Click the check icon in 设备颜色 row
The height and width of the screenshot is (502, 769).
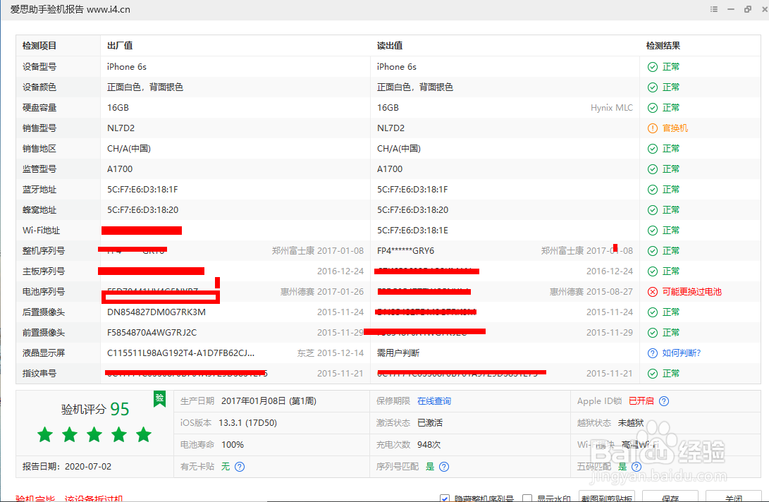(652, 87)
